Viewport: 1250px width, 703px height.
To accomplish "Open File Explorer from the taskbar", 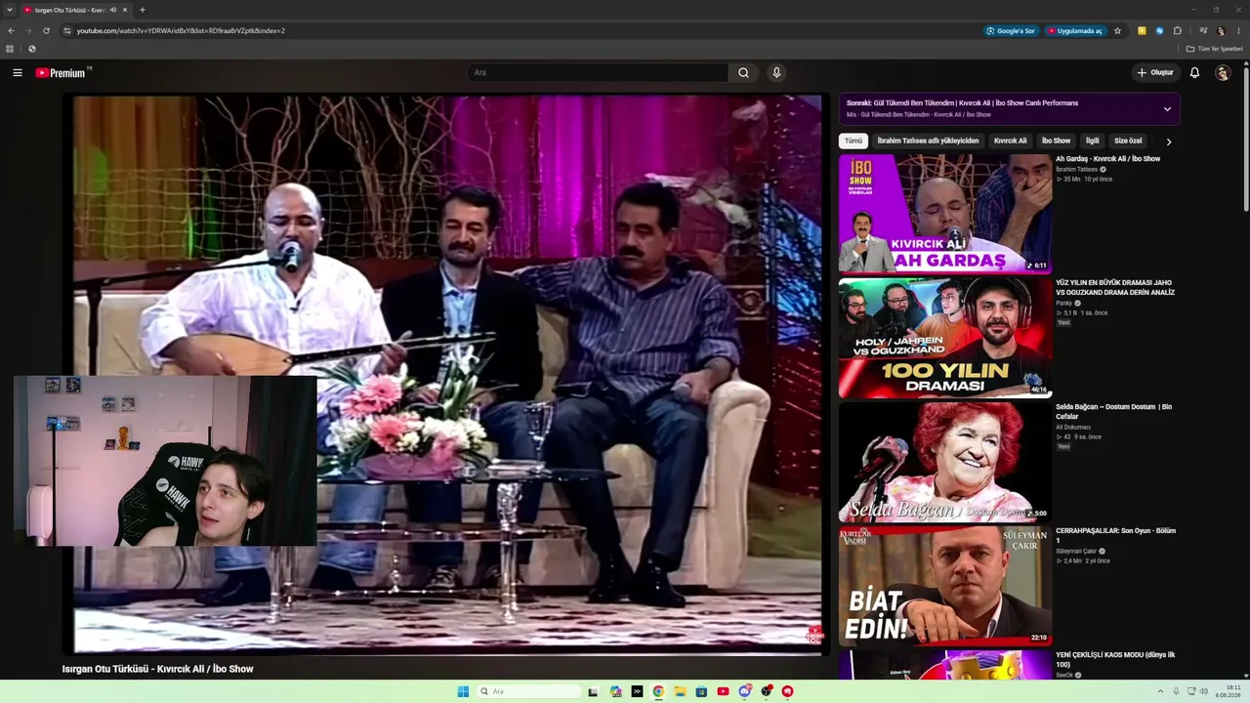I will 680,691.
